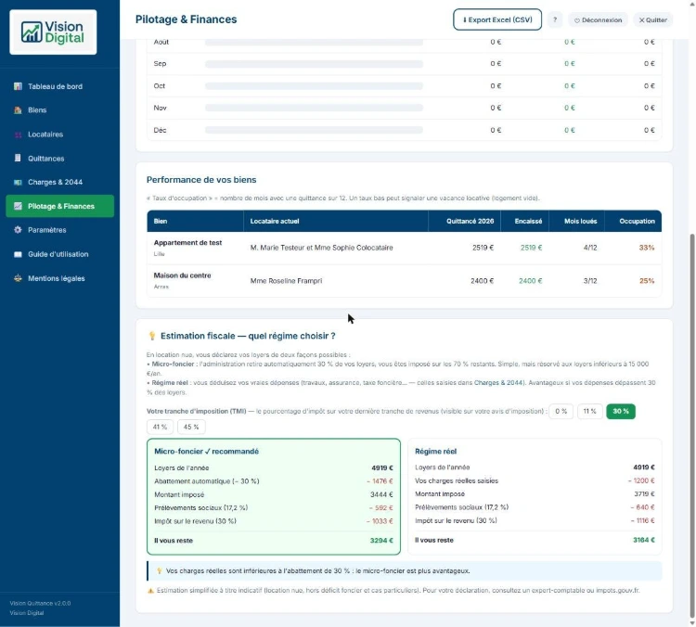696x627 pixels.
Task: Click the Nov month label
Action: [x=160, y=108]
